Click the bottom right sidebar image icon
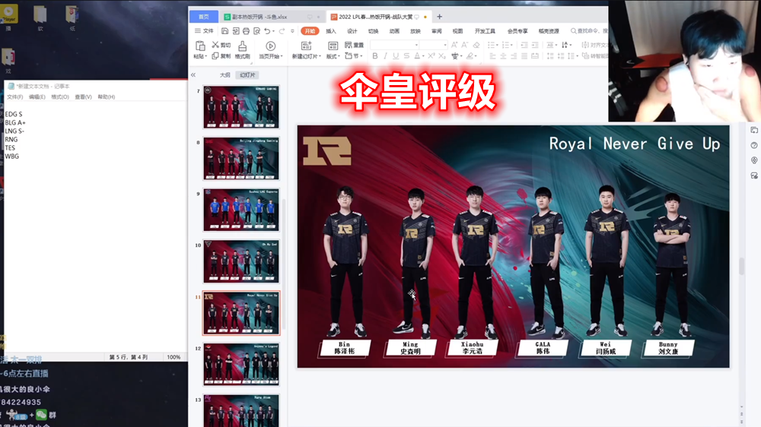 (x=754, y=176)
